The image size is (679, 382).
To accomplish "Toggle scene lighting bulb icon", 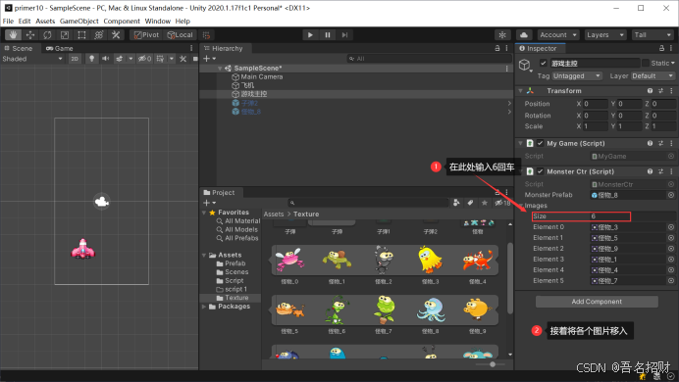I will coord(91,59).
